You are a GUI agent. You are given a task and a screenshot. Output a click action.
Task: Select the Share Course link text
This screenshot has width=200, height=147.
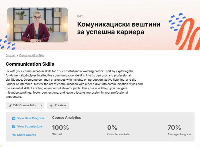click(26, 135)
